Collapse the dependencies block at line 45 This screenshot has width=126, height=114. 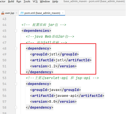tap(16, 31)
